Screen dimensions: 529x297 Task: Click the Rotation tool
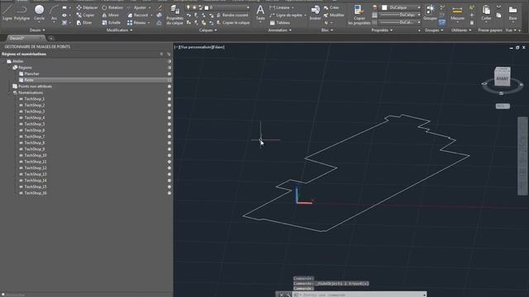(112, 7)
